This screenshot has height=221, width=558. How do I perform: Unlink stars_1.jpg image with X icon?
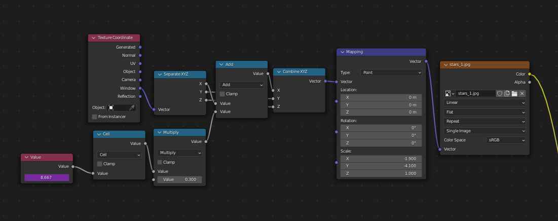pos(522,93)
